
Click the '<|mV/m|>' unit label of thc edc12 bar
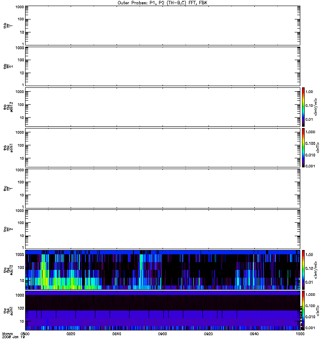click(x=316, y=270)
